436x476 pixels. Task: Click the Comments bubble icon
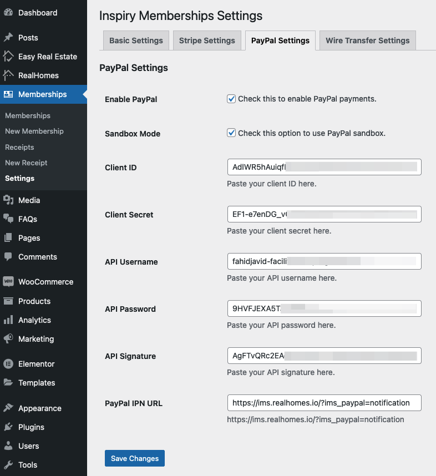[x=8, y=256]
